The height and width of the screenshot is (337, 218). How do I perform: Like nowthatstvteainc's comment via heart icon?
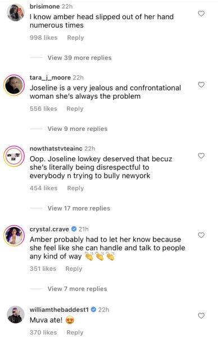201,156
